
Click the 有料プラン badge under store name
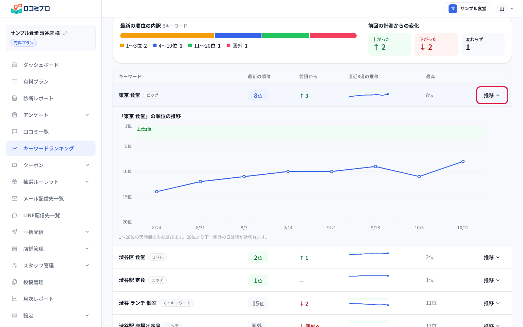(x=24, y=43)
